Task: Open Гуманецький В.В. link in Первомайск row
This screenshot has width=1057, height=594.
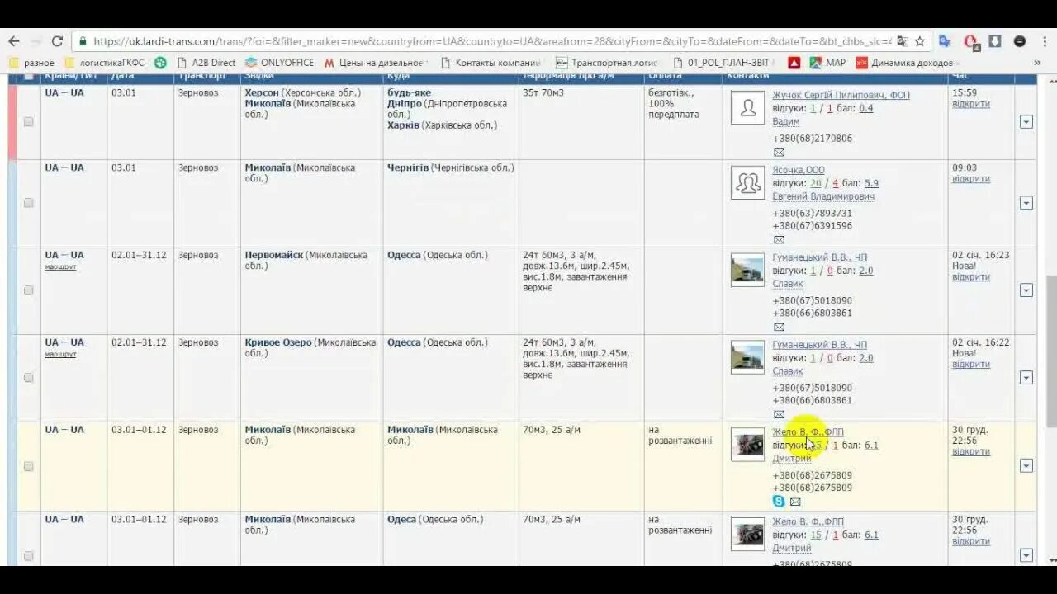Action: coord(819,258)
